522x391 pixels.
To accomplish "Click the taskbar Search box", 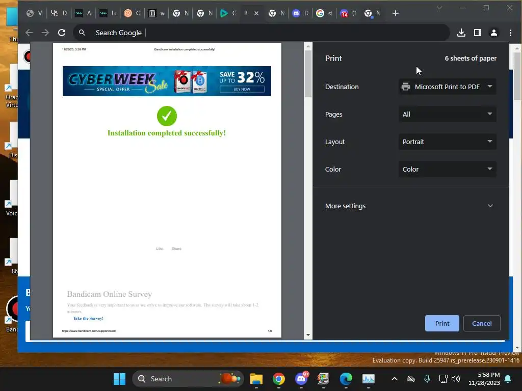I will [x=188, y=379].
